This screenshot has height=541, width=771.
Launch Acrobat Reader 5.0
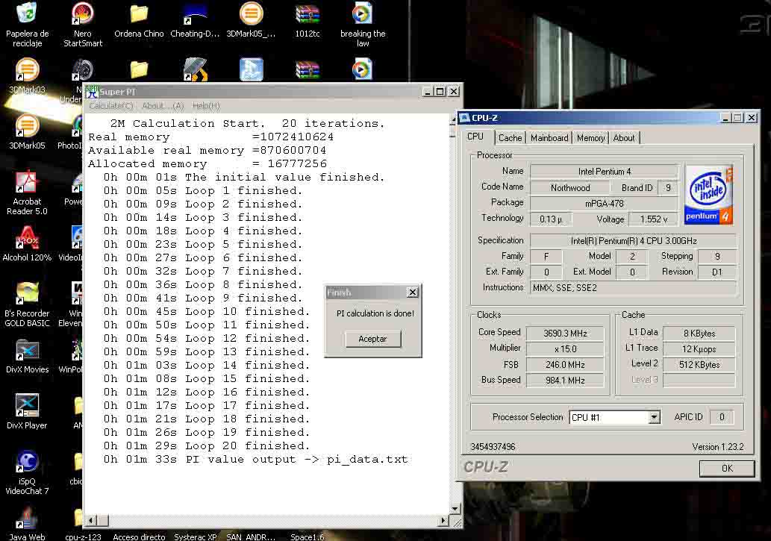point(28,183)
